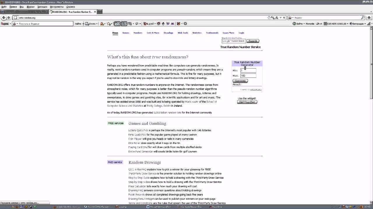Expand the Почта dropdown arrow
373x209 pixels.
[97, 24]
